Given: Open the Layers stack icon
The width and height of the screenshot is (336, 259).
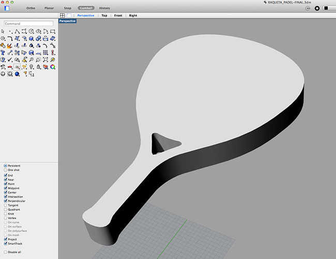Looking at the screenshot, I should pos(45,67).
